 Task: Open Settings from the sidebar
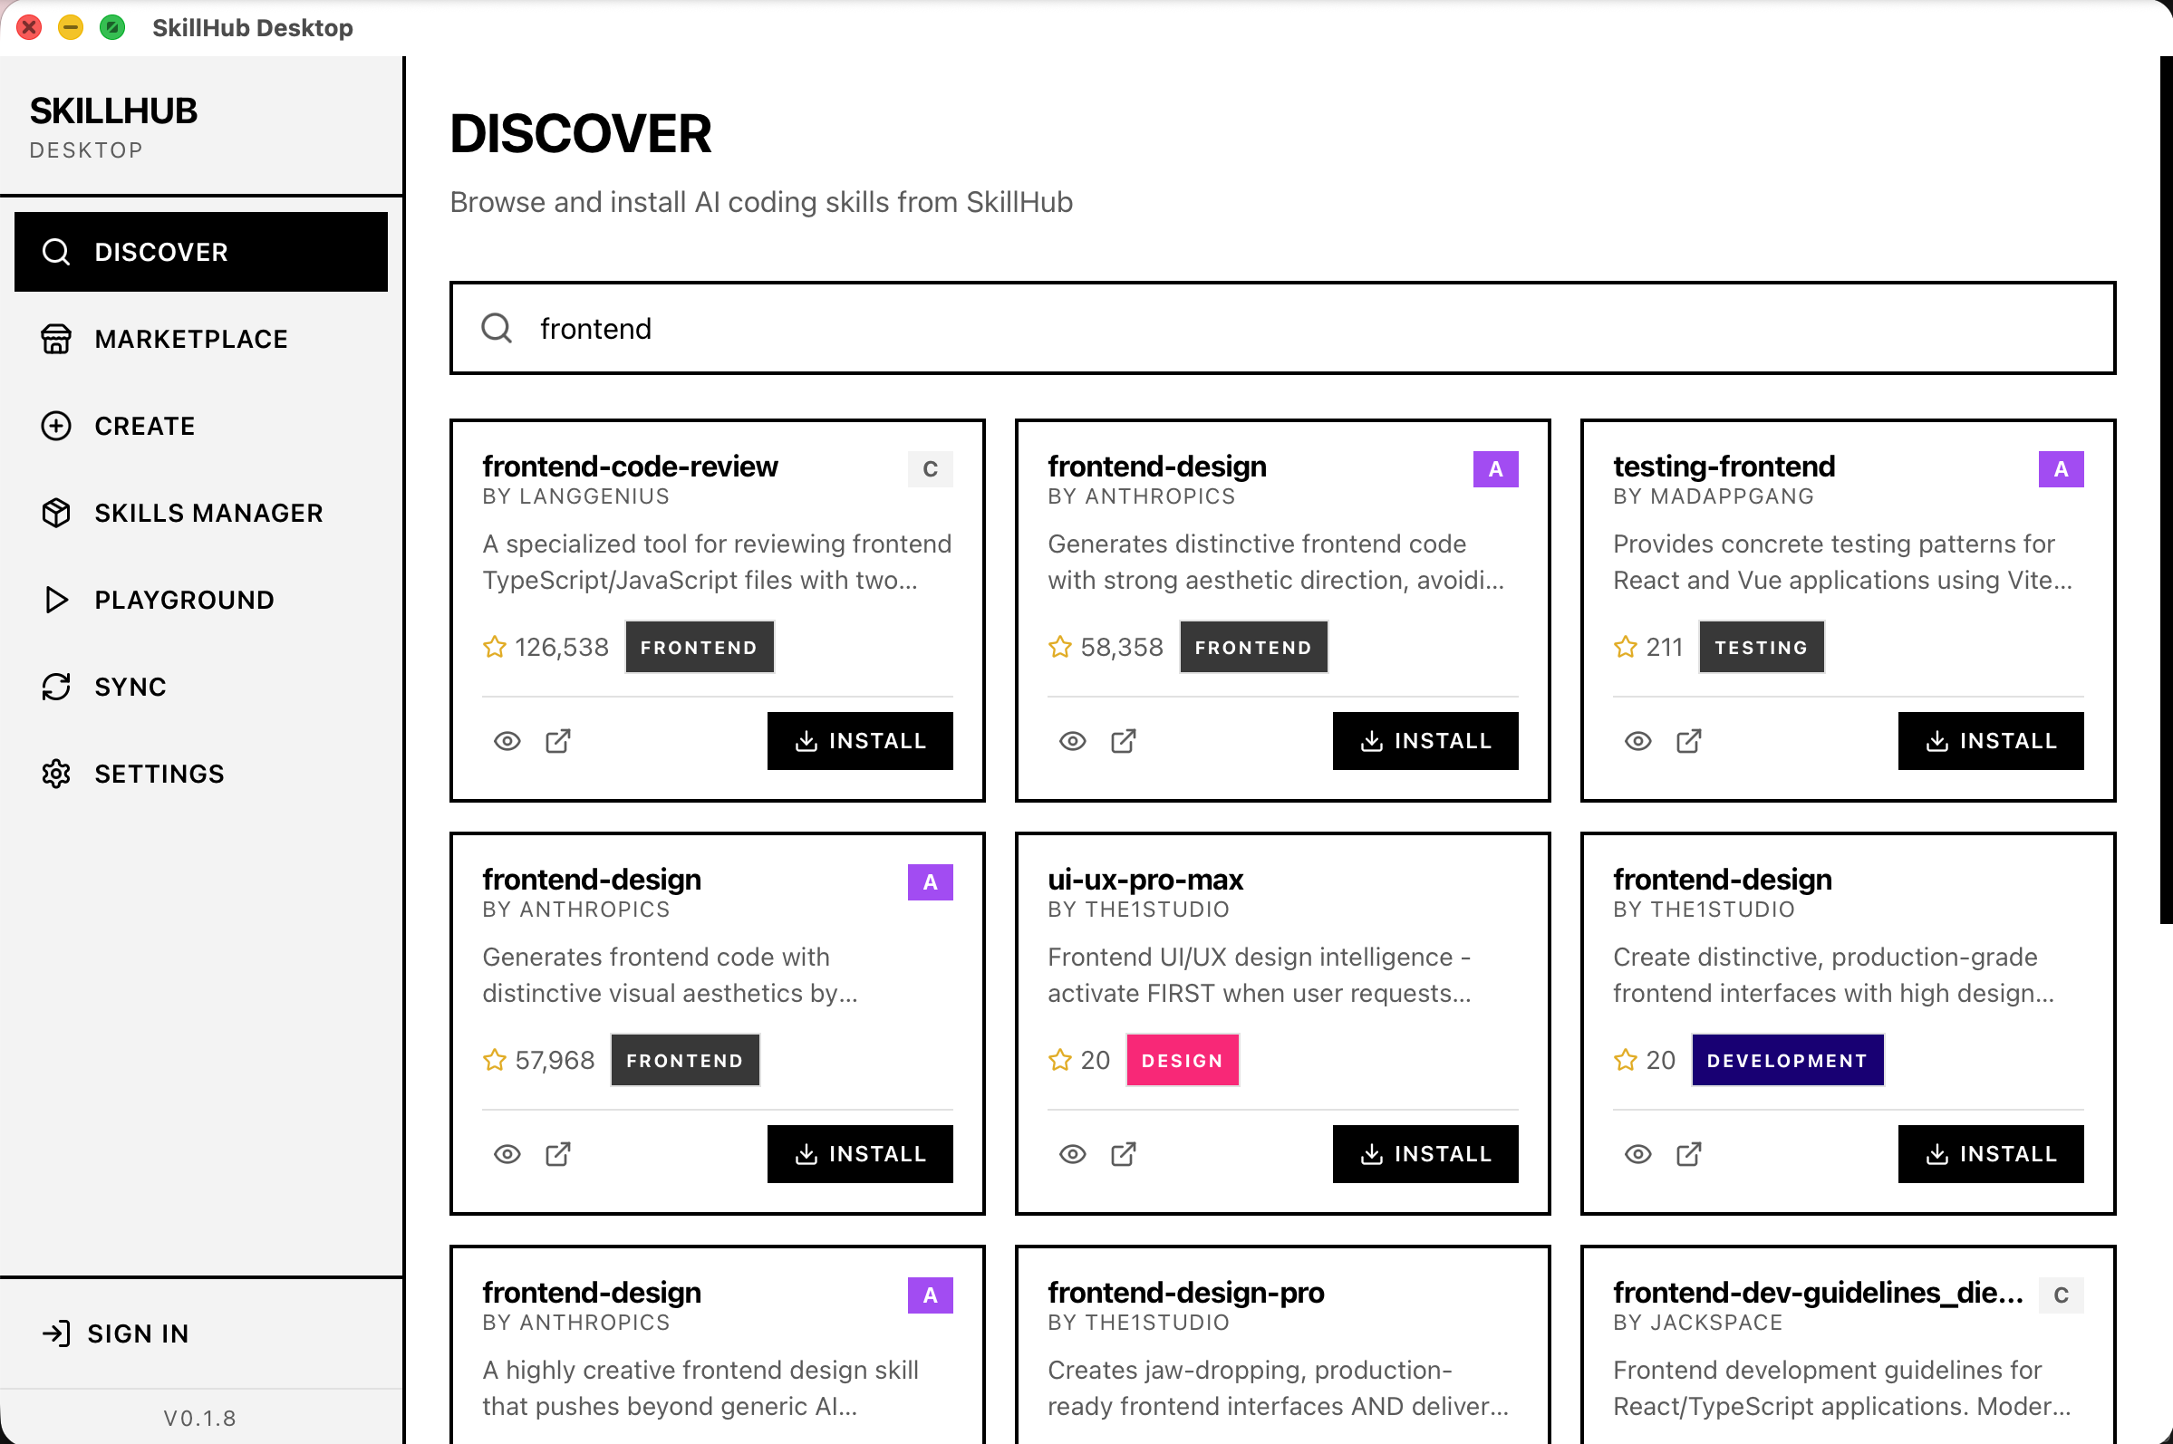point(159,774)
